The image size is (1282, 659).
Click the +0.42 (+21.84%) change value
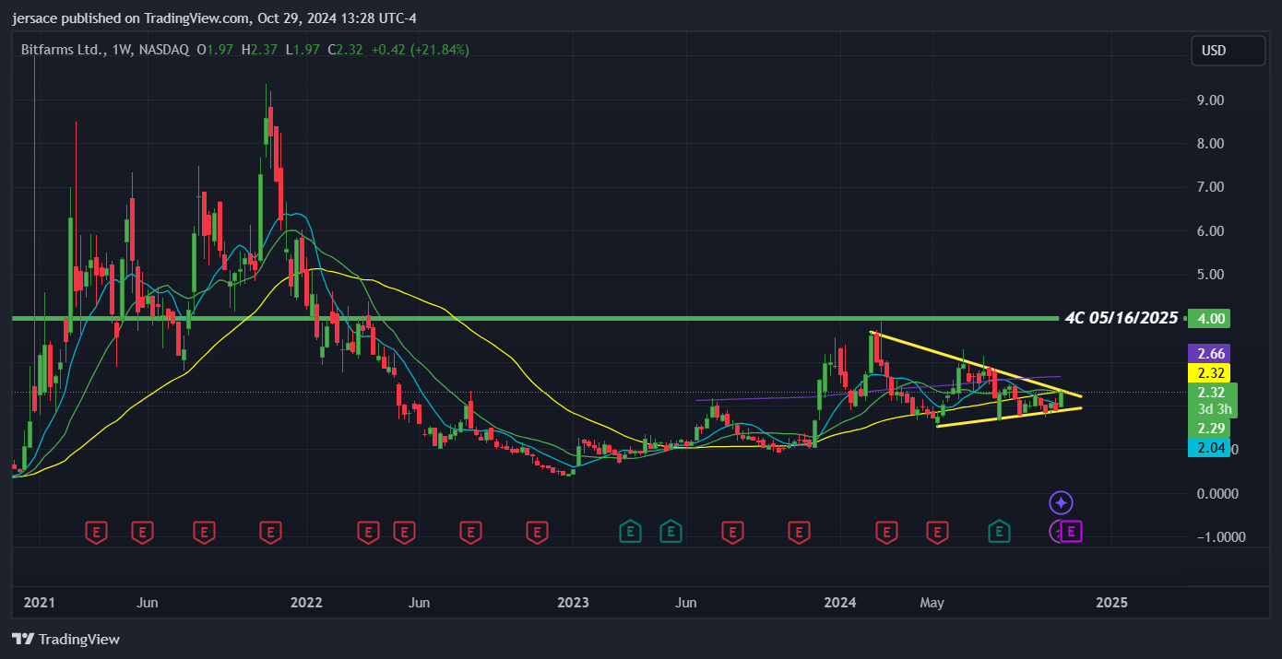pyautogui.click(x=420, y=50)
